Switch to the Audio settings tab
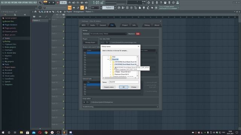The height and width of the screenshot is (135, 241). [93, 25]
